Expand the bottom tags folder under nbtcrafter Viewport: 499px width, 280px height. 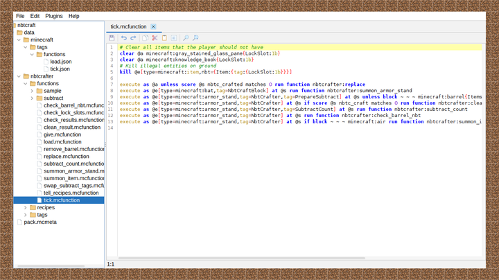coord(26,215)
